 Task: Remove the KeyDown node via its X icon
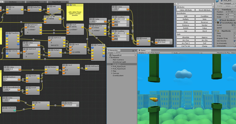point(5,77)
